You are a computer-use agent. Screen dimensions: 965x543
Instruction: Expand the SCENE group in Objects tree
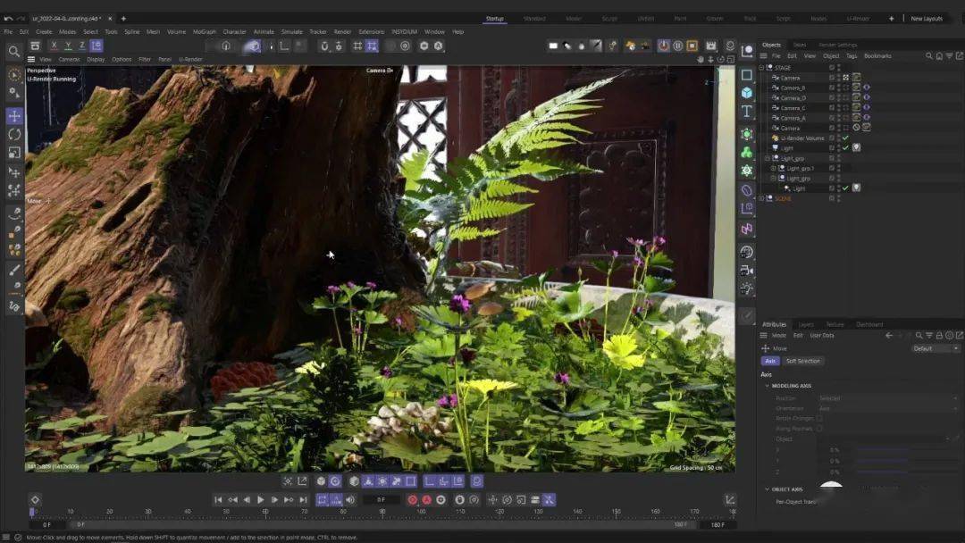pos(762,198)
